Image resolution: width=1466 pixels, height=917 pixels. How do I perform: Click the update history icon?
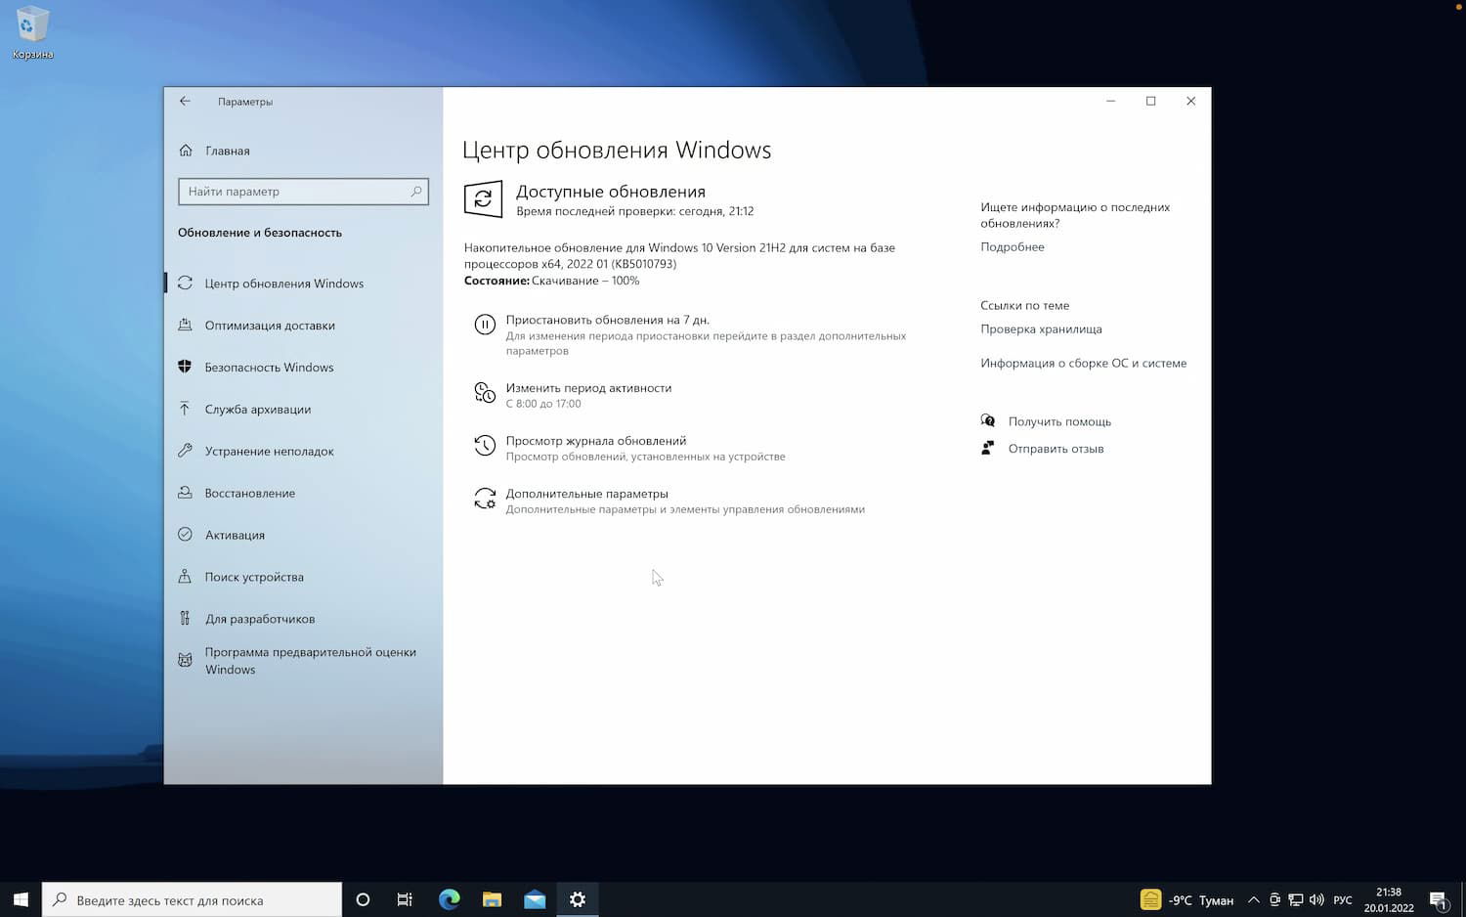click(485, 446)
